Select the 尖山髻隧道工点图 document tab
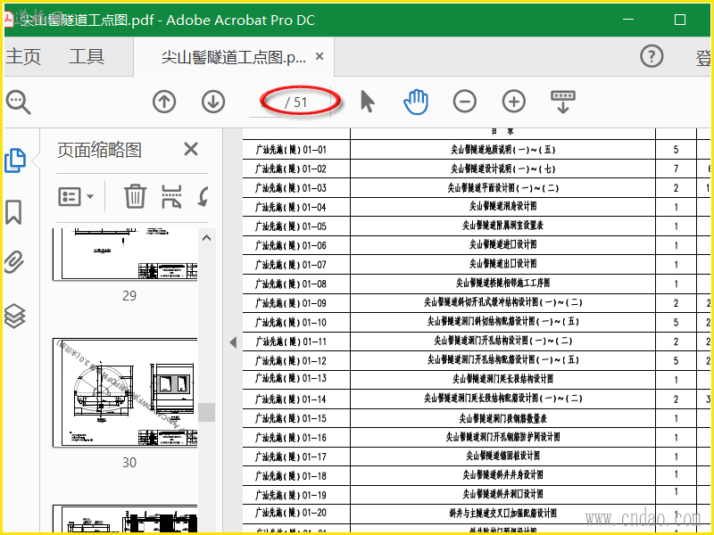 pos(234,57)
